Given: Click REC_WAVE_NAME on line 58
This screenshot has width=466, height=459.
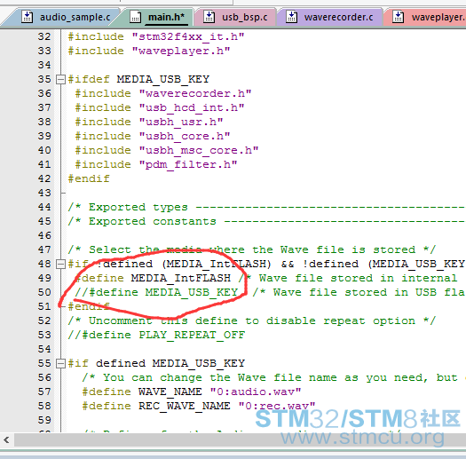Looking at the screenshot, I should pos(185,406).
